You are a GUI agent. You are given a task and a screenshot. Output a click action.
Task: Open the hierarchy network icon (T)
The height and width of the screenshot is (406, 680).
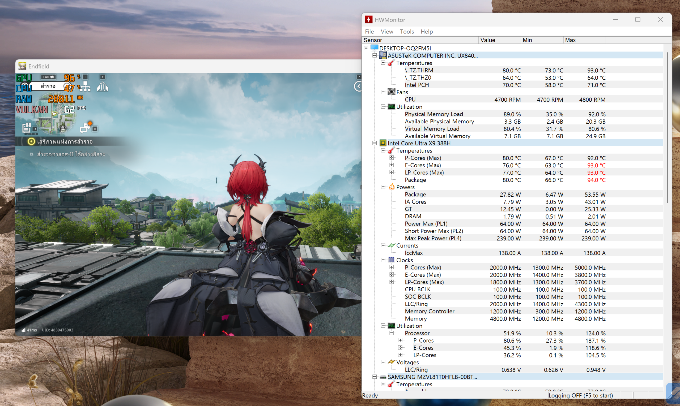(x=85, y=87)
